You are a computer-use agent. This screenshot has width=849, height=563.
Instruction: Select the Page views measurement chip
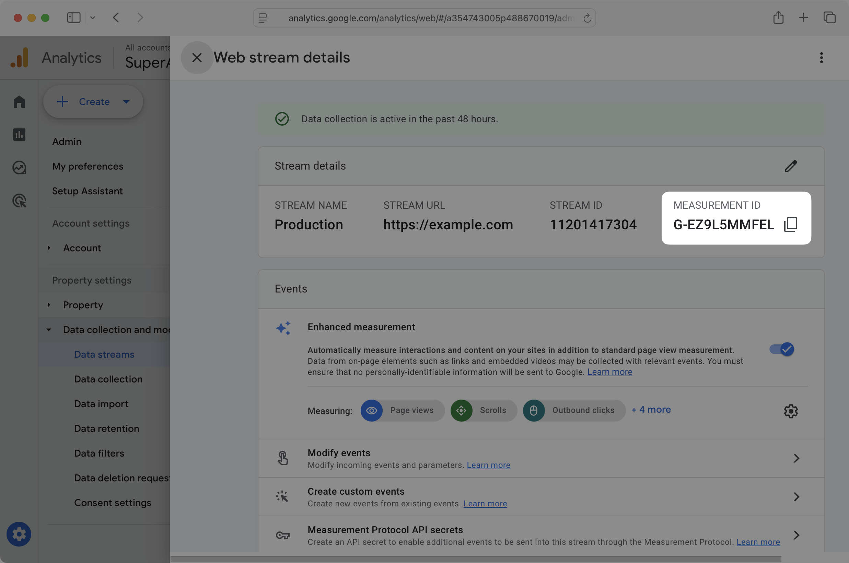point(403,410)
